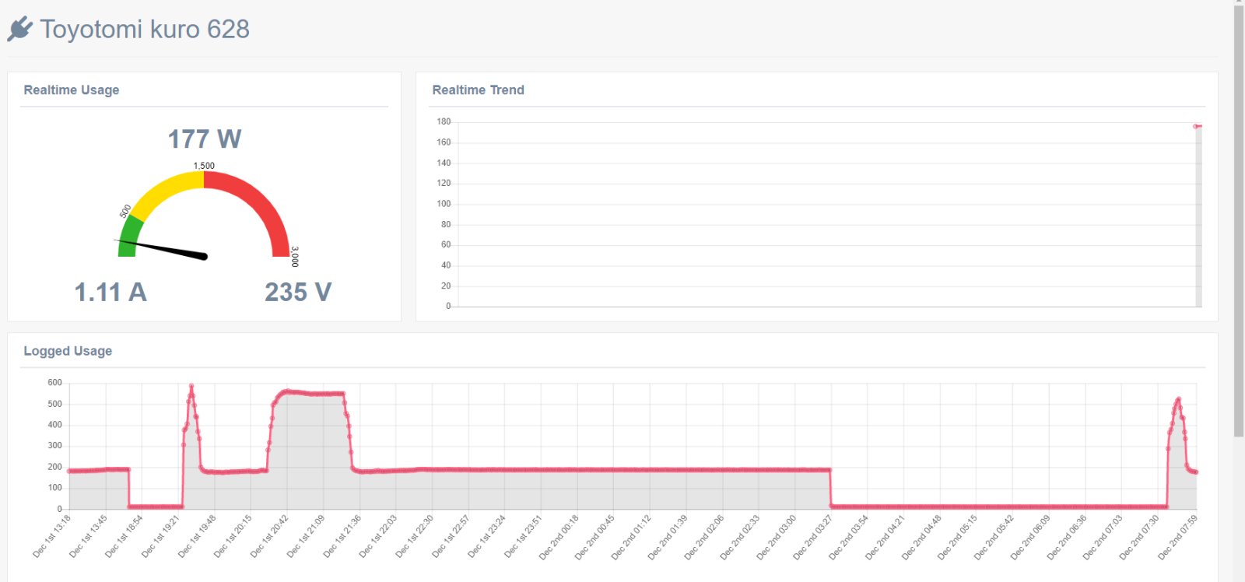This screenshot has width=1245, height=582.
Task: Click the Toyotomi kuro 628 heading
Action: (x=145, y=30)
